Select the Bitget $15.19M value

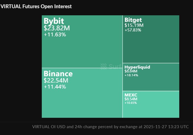(x=134, y=25)
